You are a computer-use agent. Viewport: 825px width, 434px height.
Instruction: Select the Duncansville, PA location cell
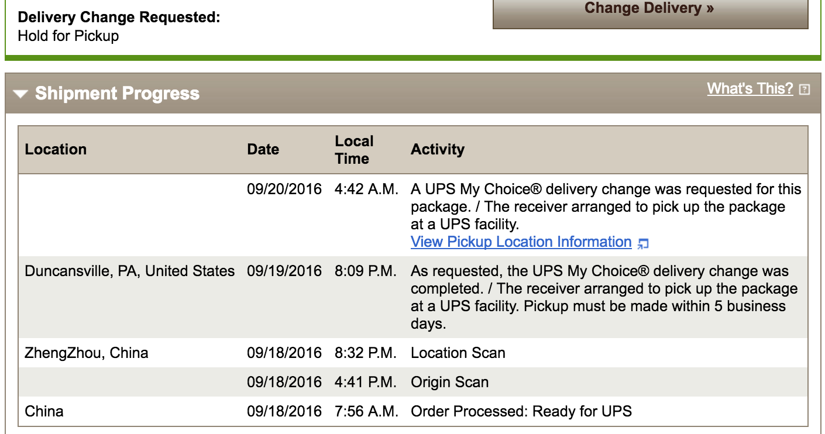pyautogui.click(x=130, y=271)
